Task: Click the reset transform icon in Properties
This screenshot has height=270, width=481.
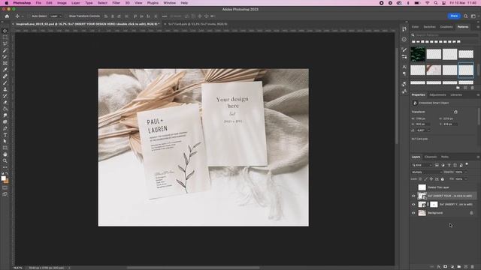Action: [x=455, y=112]
